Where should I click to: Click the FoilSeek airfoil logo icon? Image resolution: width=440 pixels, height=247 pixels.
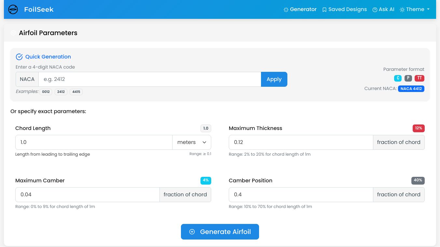point(13,9)
